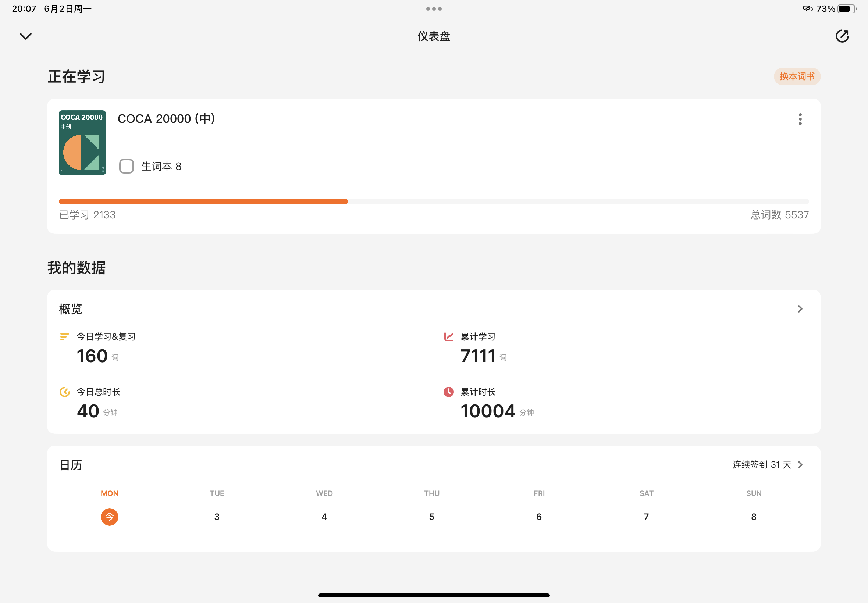This screenshot has height=603, width=868.
Task: Tap the three-dot multitasking icon at top
Action: (x=434, y=9)
